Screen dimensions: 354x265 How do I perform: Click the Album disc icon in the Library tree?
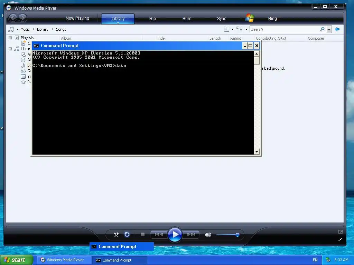coord(23,60)
